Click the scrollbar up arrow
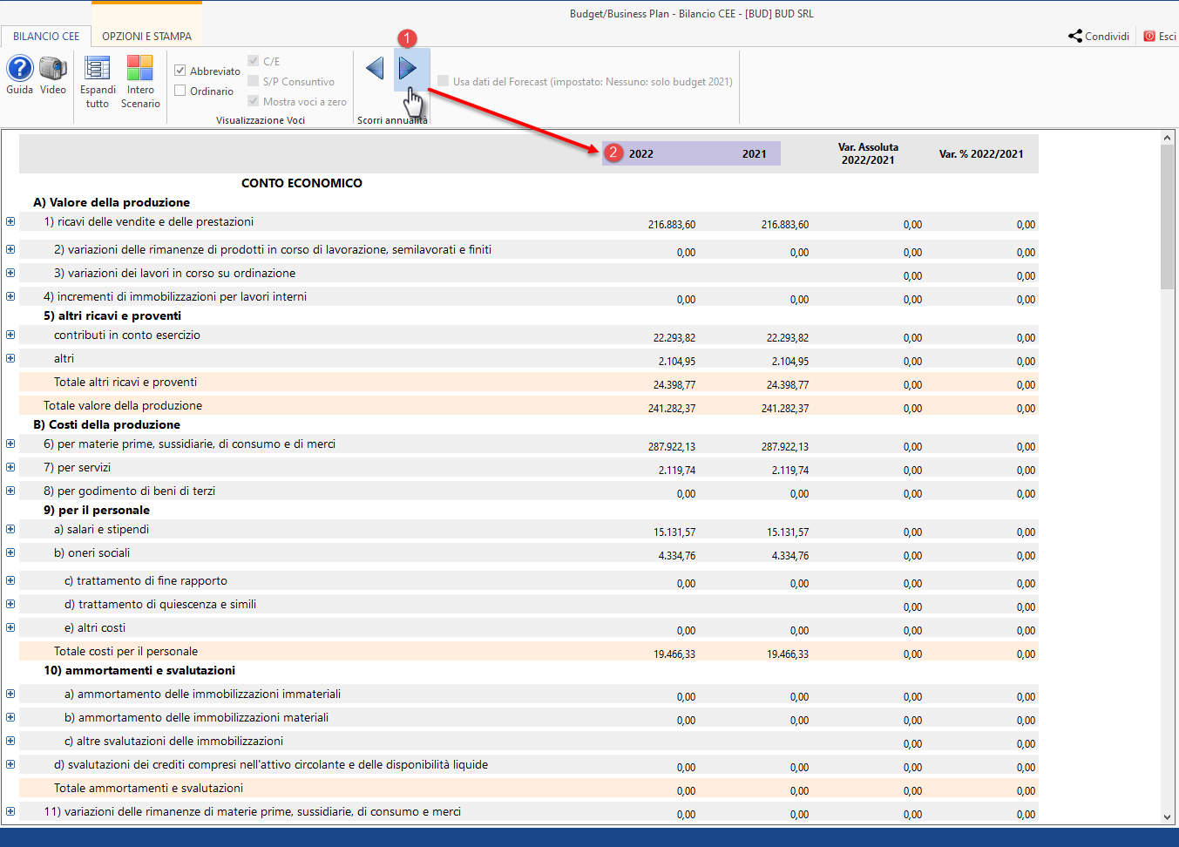Viewport: 1179px width, 847px height. pyautogui.click(x=1168, y=138)
